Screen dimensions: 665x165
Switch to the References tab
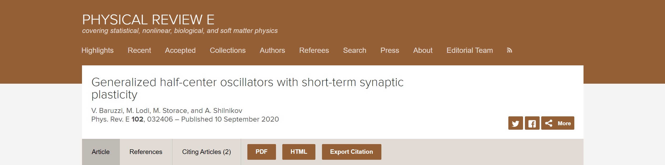[146, 152]
